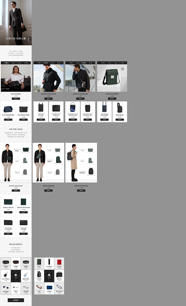Screen dimensions: 186x306
Task: Select 斜挎包 tab above the green bag photo
Action: click(x=122, y=63)
